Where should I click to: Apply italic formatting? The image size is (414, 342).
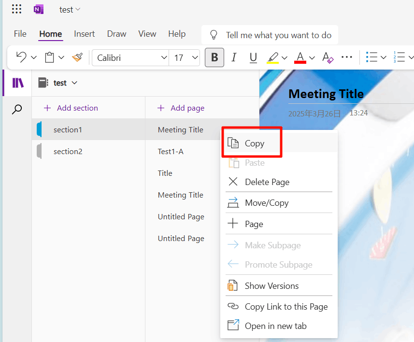click(x=234, y=57)
